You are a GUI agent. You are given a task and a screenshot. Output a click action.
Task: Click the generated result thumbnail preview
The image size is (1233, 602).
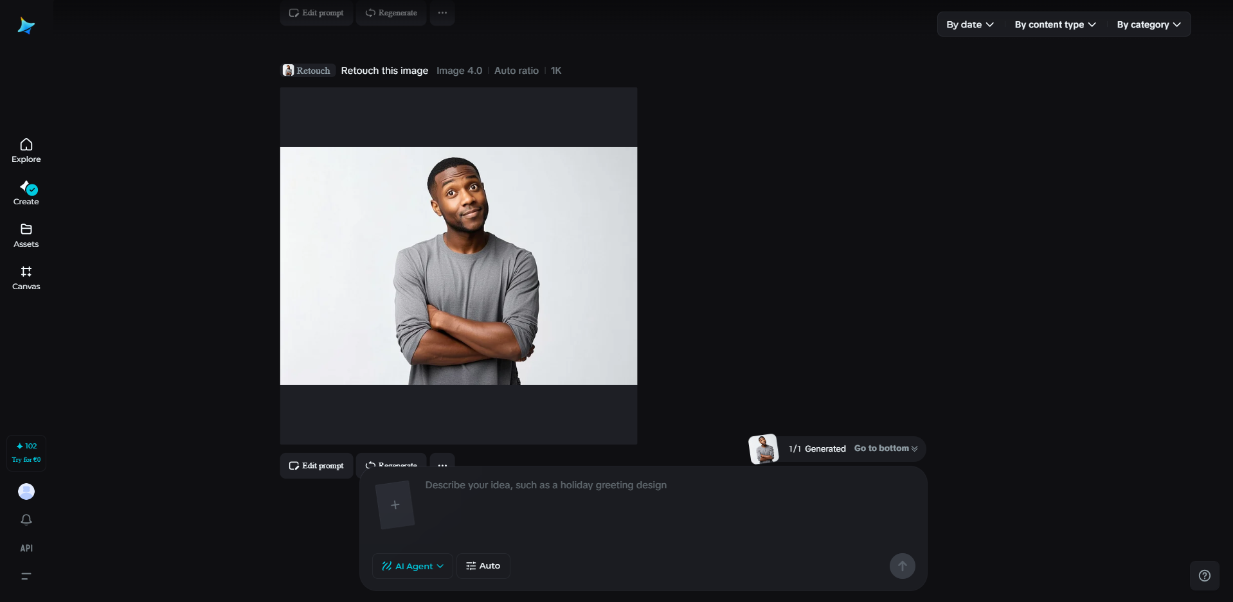click(x=764, y=448)
